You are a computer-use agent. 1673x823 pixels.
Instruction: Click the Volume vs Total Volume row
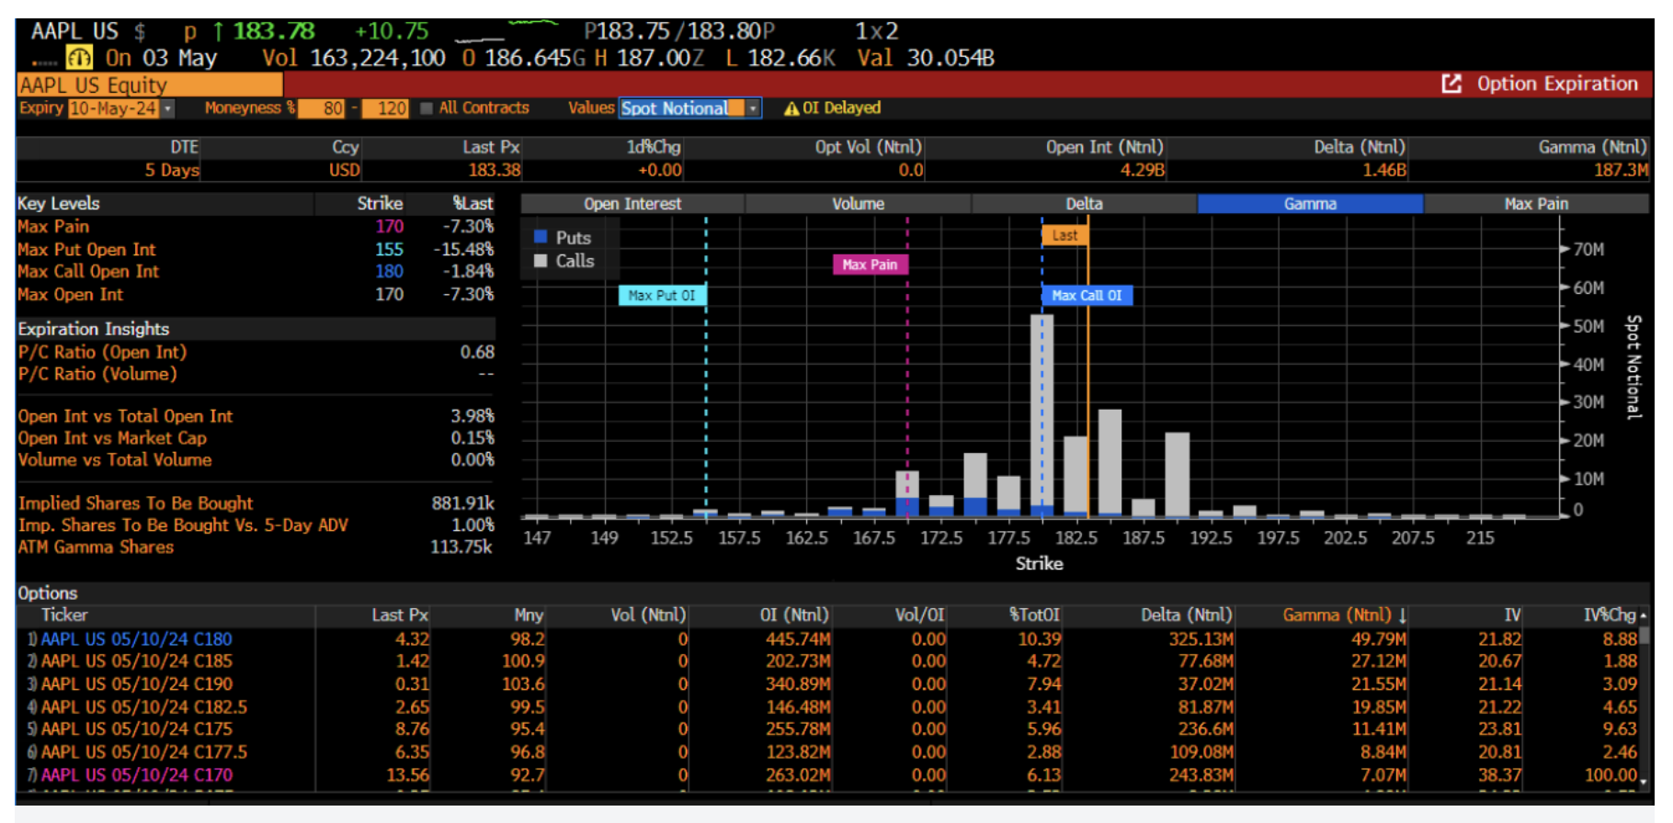pos(256,460)
